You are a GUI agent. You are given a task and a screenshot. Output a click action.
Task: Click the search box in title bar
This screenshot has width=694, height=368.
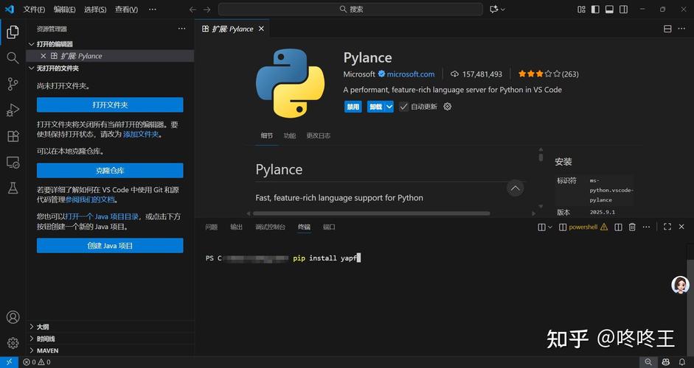pyautogui.click(x=350, y=10)
